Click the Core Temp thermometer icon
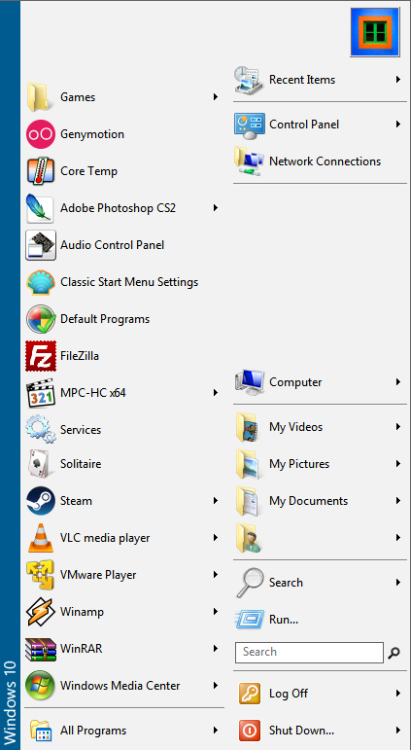Screen dimensions: 411x750 coord(41,171)
